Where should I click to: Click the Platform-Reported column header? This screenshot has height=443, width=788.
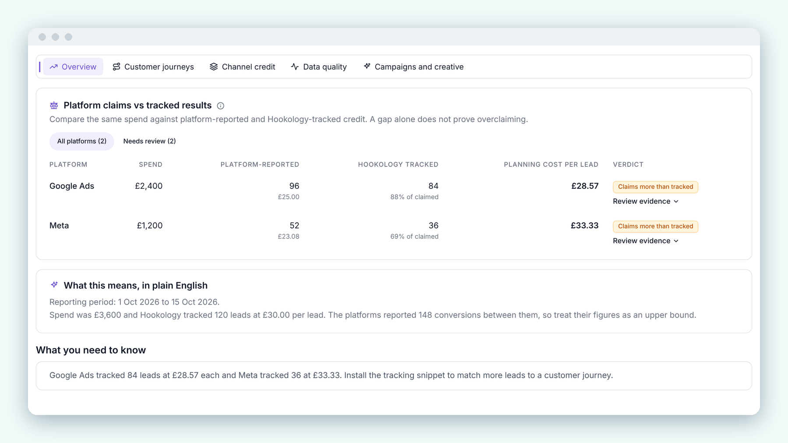click(x=260, y=165)
